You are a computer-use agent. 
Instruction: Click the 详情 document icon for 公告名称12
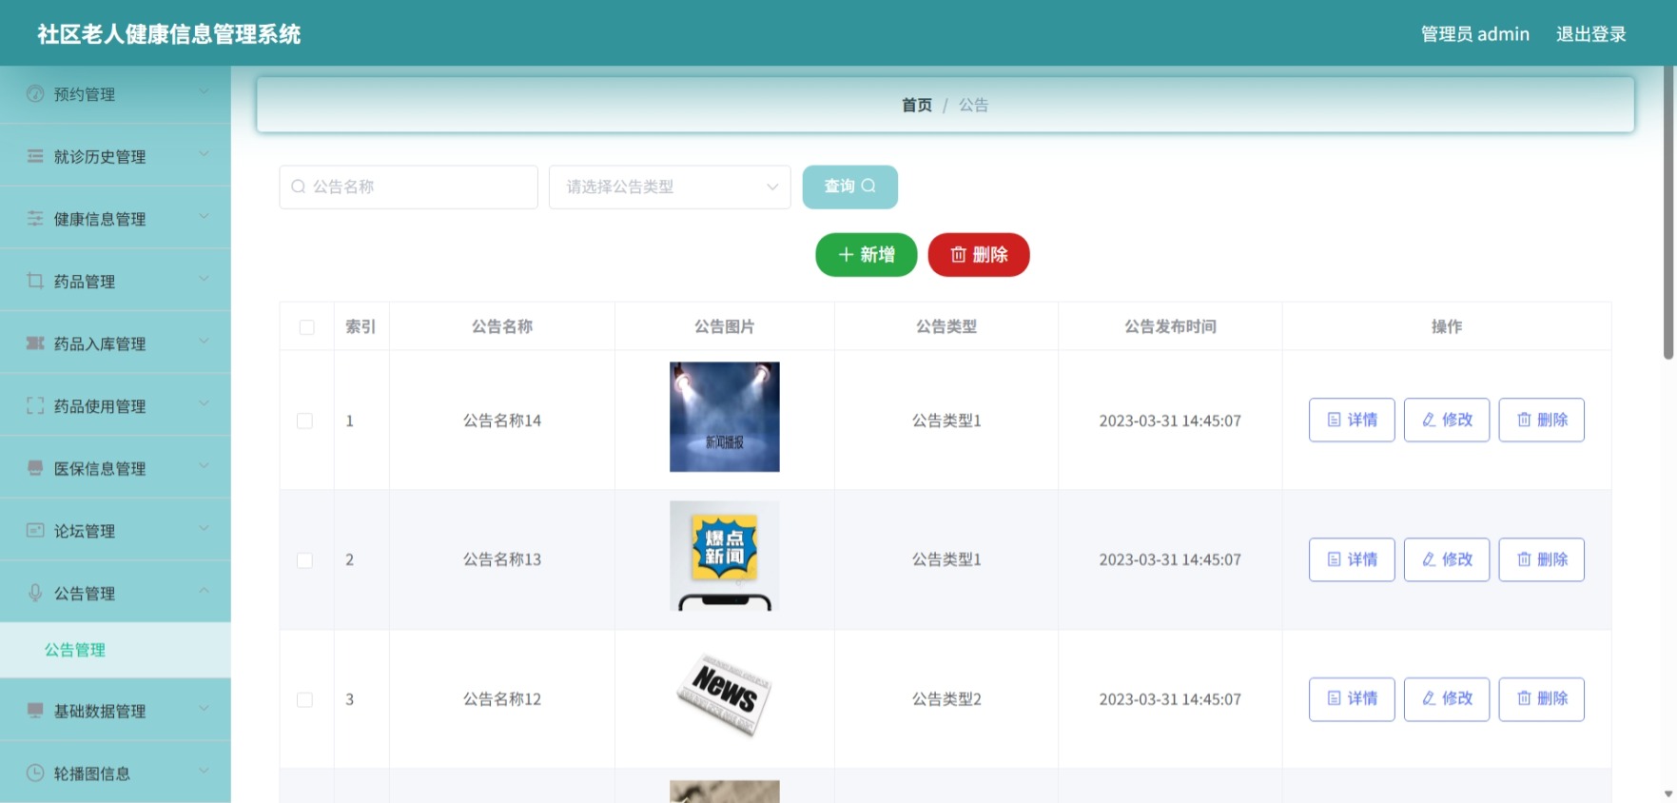tap(1334, 698)
